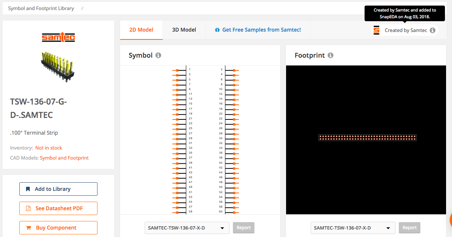Image resolution: width=452 pixels, height=237 pixels.
Task: Add the component to library
Action: [58, 189]
